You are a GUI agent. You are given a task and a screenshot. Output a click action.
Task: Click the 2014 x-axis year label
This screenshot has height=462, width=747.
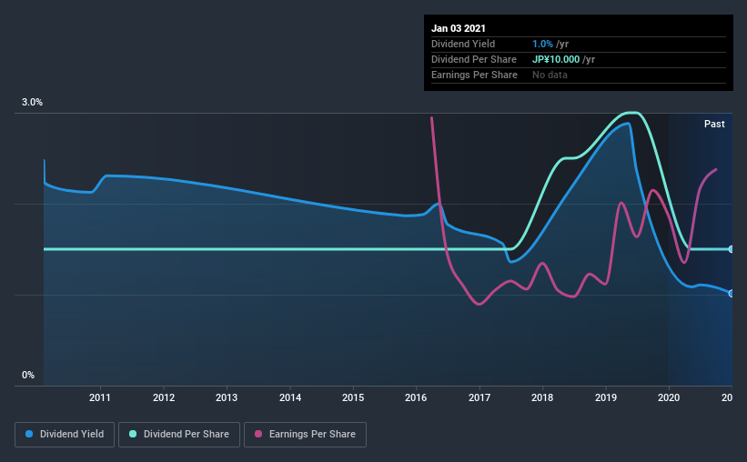290,397
